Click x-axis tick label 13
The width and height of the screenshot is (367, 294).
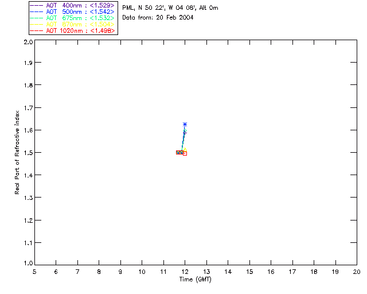tap(206, 272)
